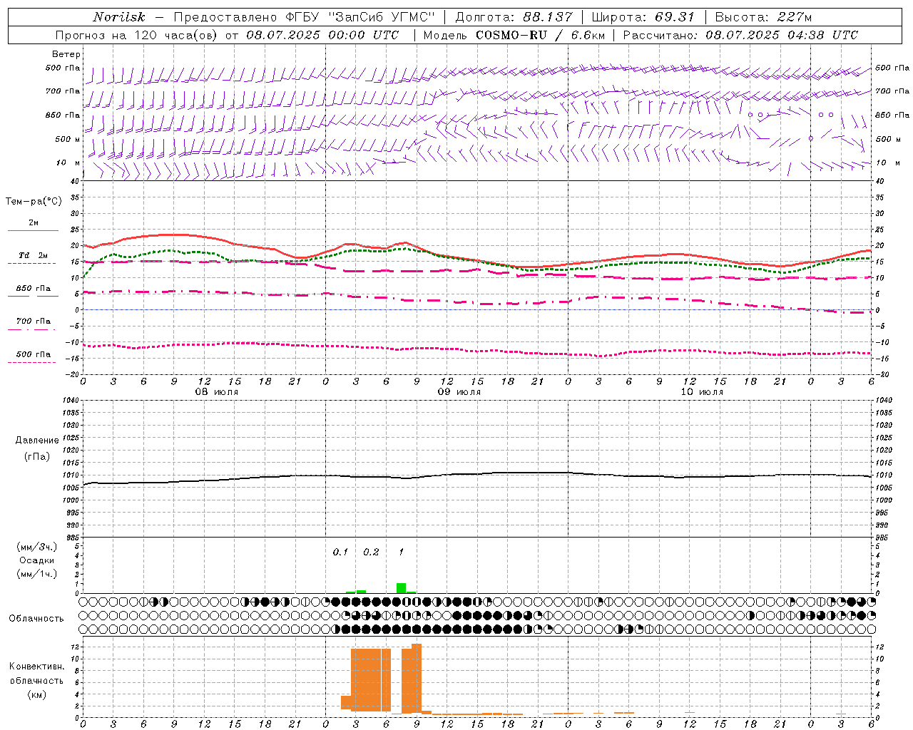Click the Осадки panel label
The height and width of the screenshot is (730, 913).
point(37,560)
